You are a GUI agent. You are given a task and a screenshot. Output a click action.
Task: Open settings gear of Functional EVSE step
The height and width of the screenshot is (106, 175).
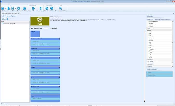[59, 87]
